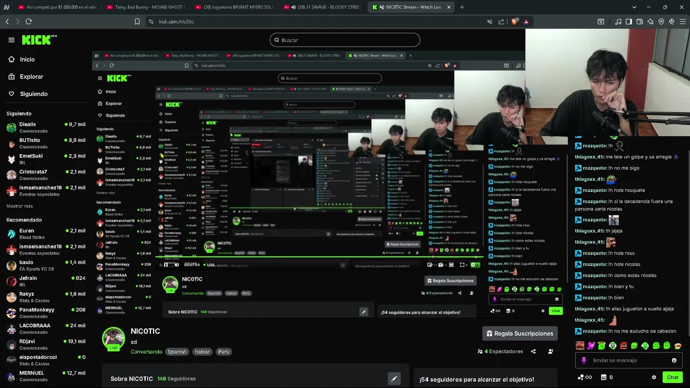Open BUTIsito channel in sidebar
The width and height of the screenshot is (690, 388).
(46, 143)
